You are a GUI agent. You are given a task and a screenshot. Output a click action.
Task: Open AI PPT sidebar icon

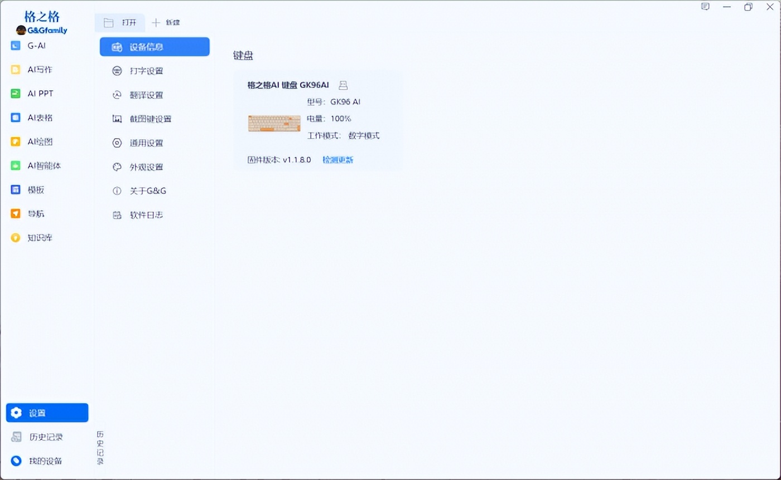click(16, 94)
